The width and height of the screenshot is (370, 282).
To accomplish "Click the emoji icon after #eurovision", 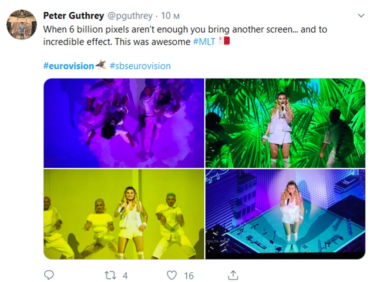I will click(101, 65).
